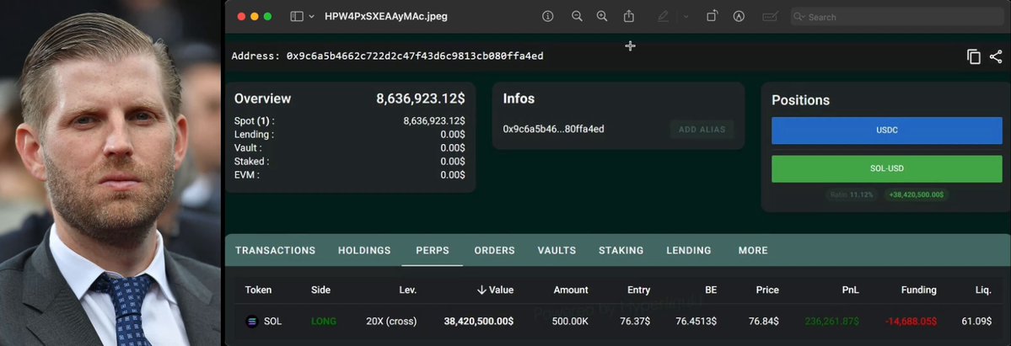Click the shortened address 0x9c6a5b46...80ffa4ed
The width and height of the screenshot is (1011, 346).
(553, 130)
